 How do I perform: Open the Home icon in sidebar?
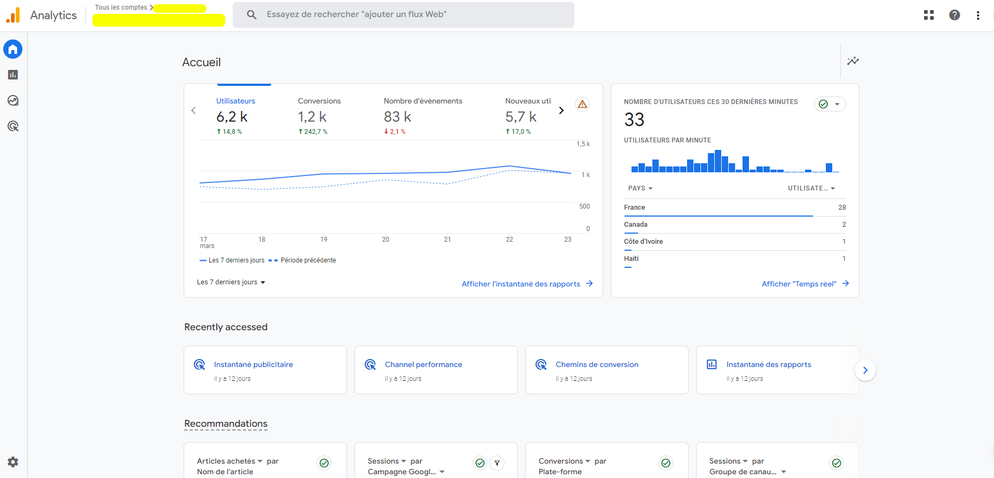13,49
